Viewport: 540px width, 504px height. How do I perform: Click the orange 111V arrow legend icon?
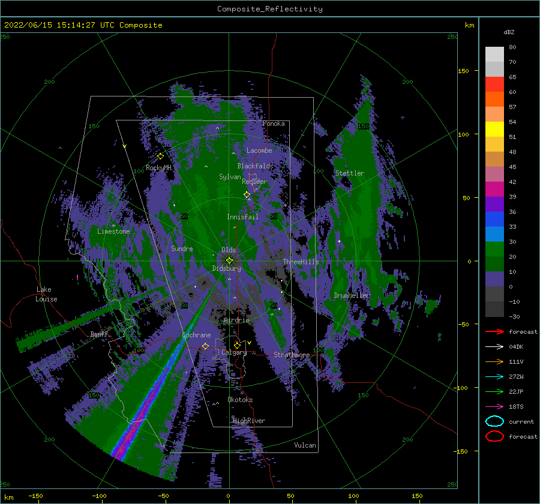click(494, 361)
